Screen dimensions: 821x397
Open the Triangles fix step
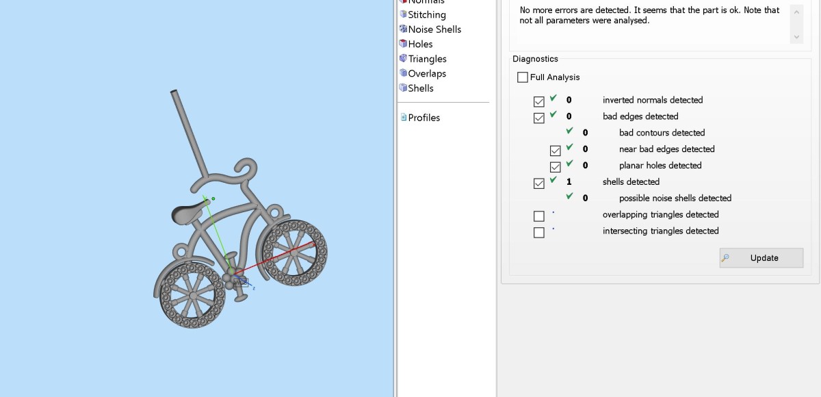(x=427, y=59)
